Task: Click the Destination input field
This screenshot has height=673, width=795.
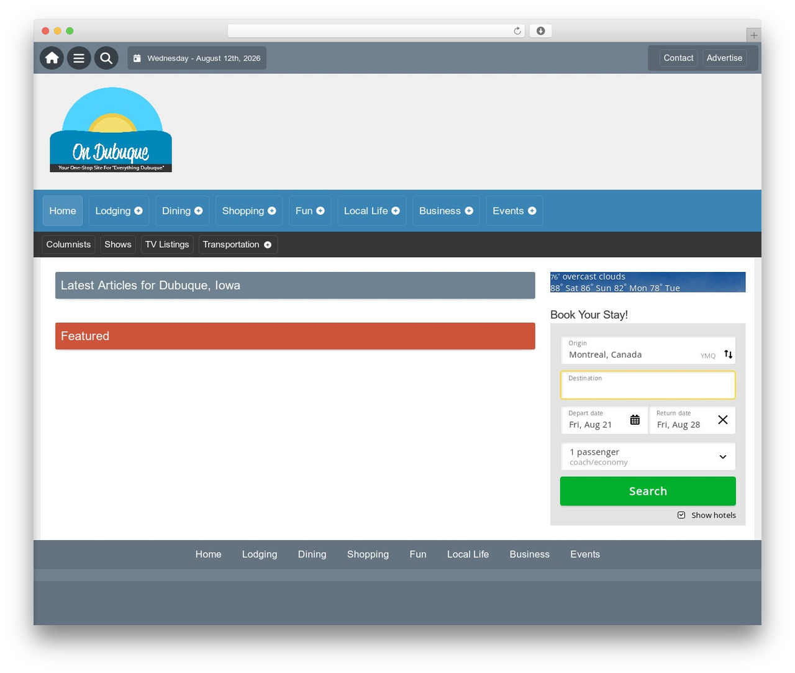Action: (648, 386)
